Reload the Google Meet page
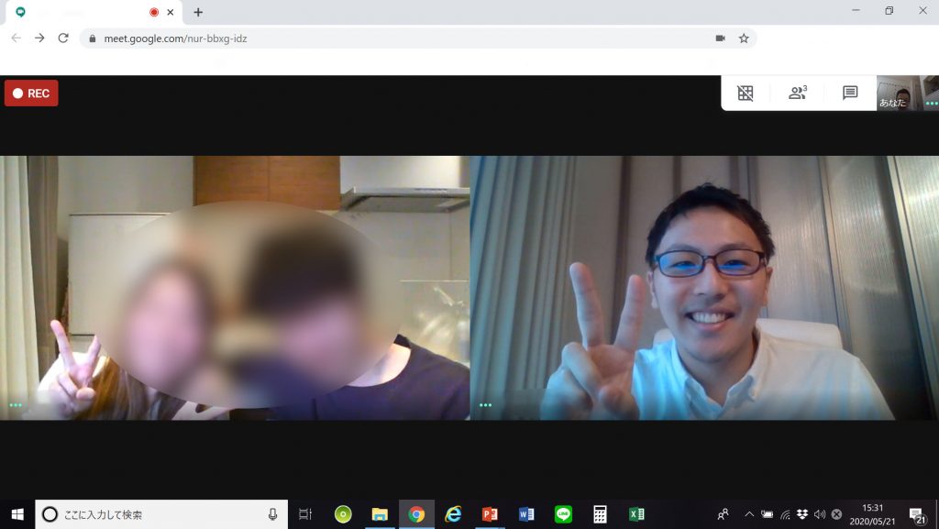This screenshot has width=939, height=529. click(x=63, y=39)
